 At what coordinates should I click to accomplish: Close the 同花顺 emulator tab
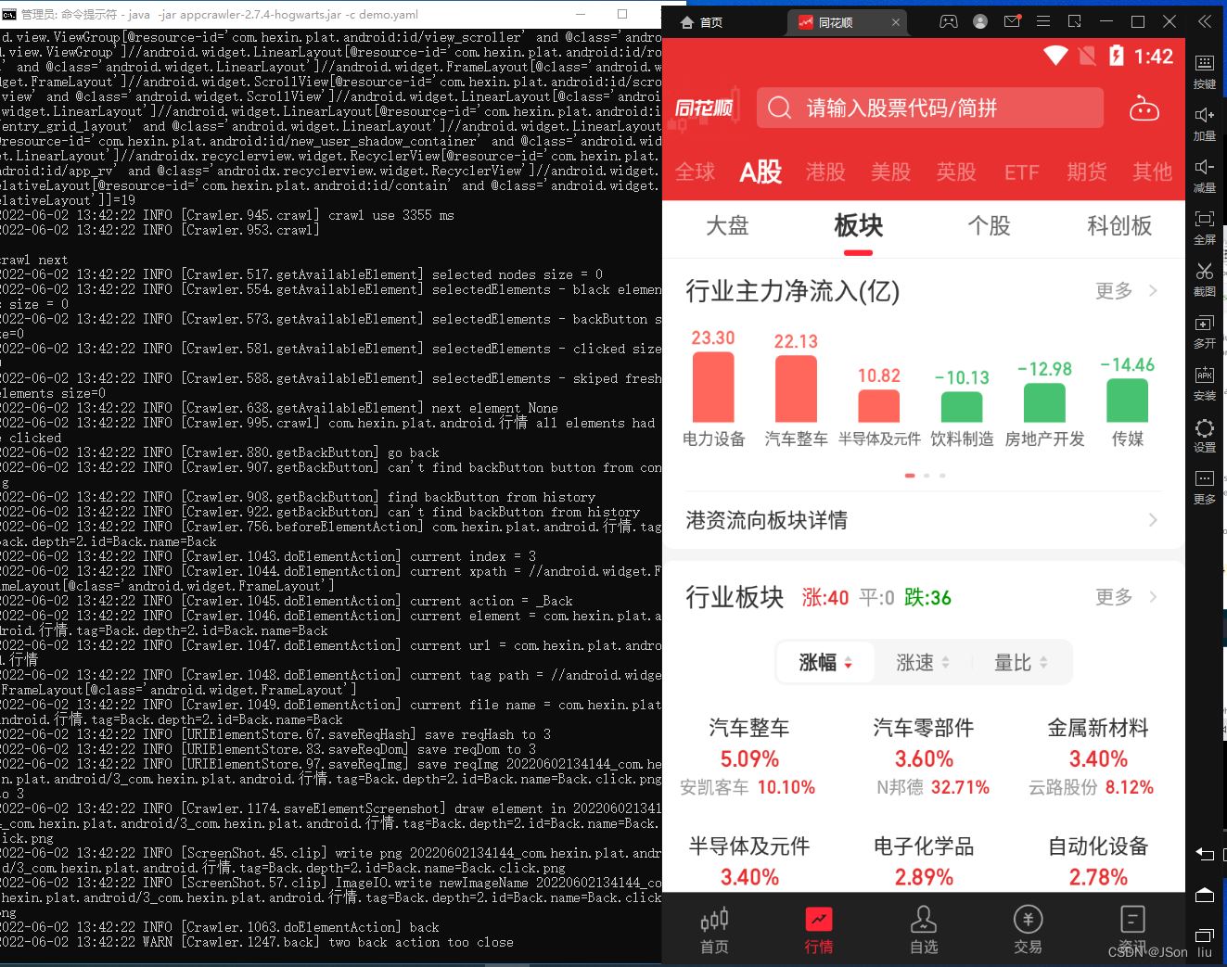pos(896,22)
